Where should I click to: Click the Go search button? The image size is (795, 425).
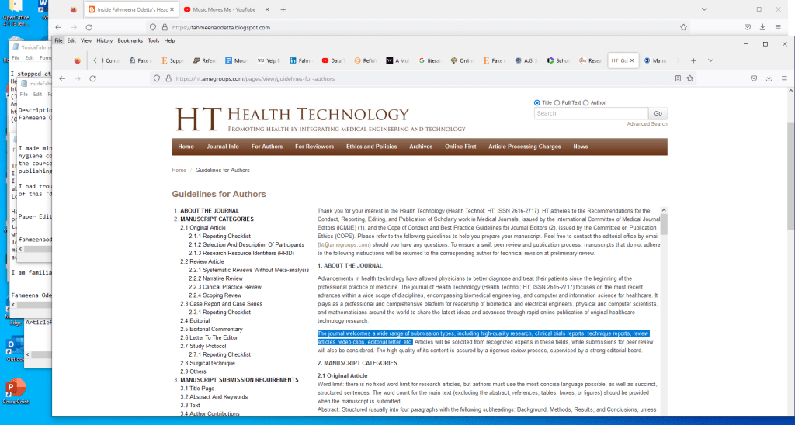(x=658, y=113)
